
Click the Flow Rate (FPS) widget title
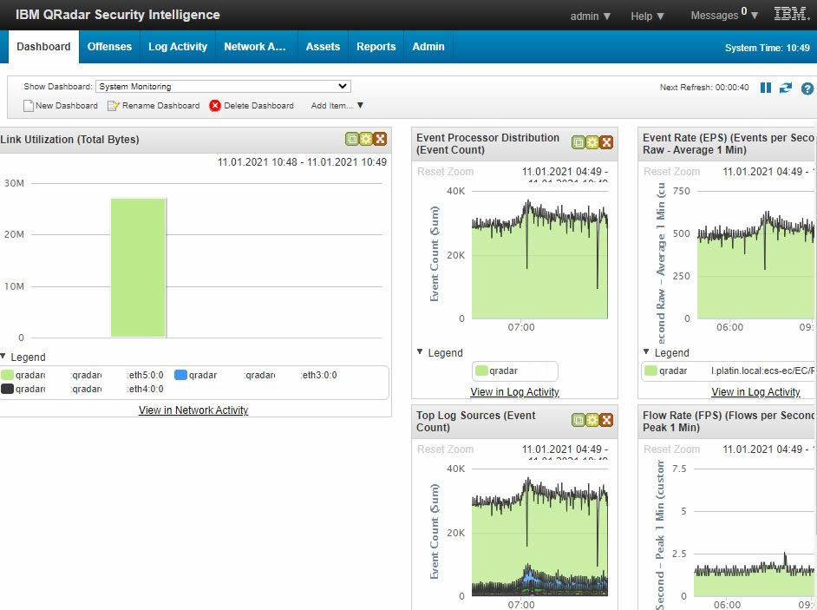pyautogui.click(x=729, y=421)
